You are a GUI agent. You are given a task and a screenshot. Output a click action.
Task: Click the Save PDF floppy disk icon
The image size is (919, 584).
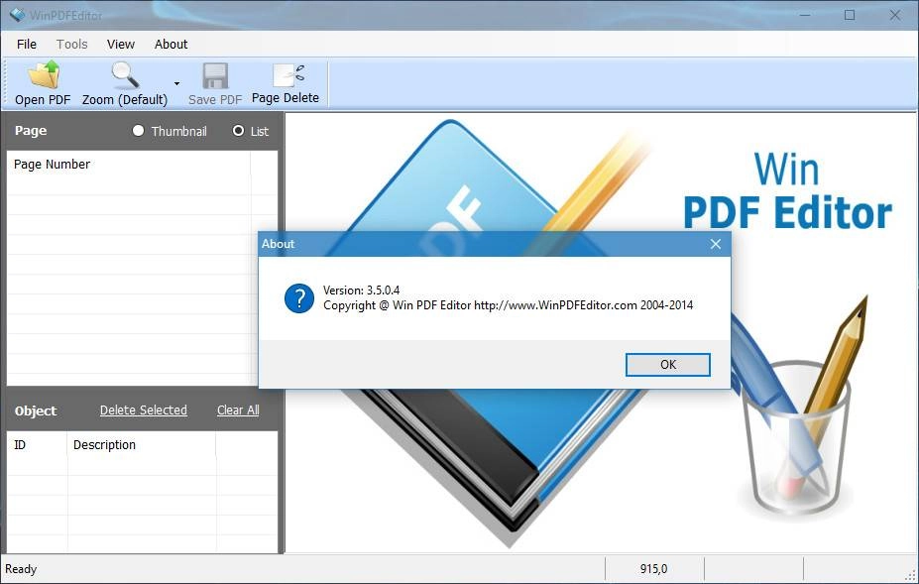(x=215, y=76)
